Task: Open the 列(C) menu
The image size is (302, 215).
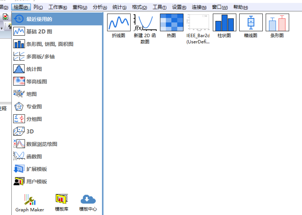Action: (38, 7)
